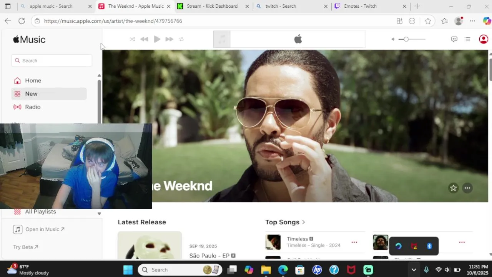Open the Windows Start menu
The width and height of the screenshot is (492, 277).
pyautogui.click(x=128, y=270)
